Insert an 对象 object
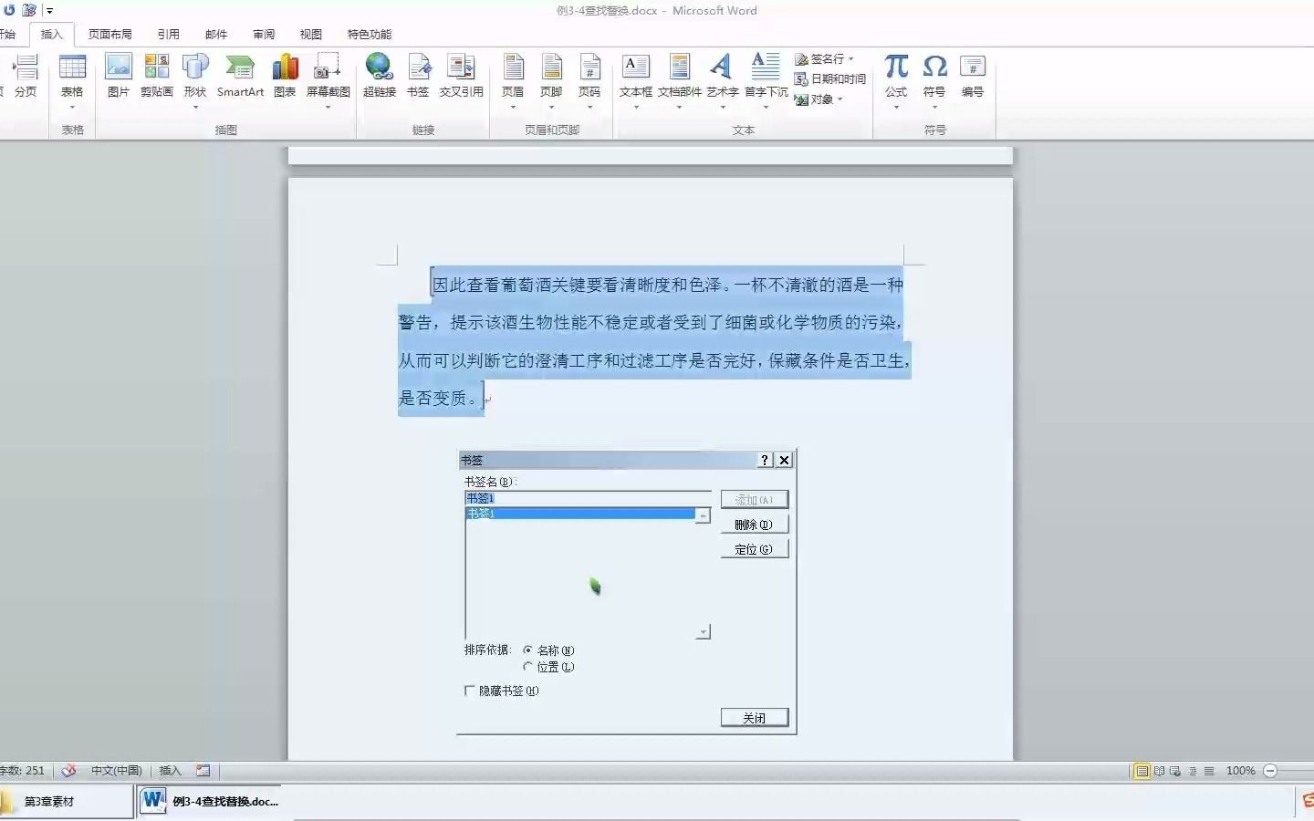The height and width of the screenshot is (821, 1314). (819, 99)
